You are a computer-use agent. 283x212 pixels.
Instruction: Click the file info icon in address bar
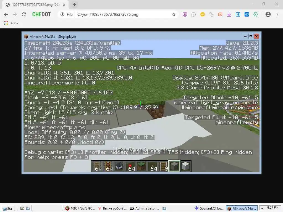[62, 14]
